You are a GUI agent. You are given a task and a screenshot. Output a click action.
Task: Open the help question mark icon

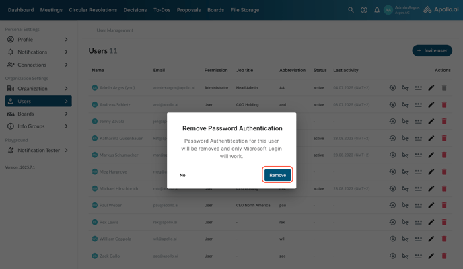[x=364, y=10]
